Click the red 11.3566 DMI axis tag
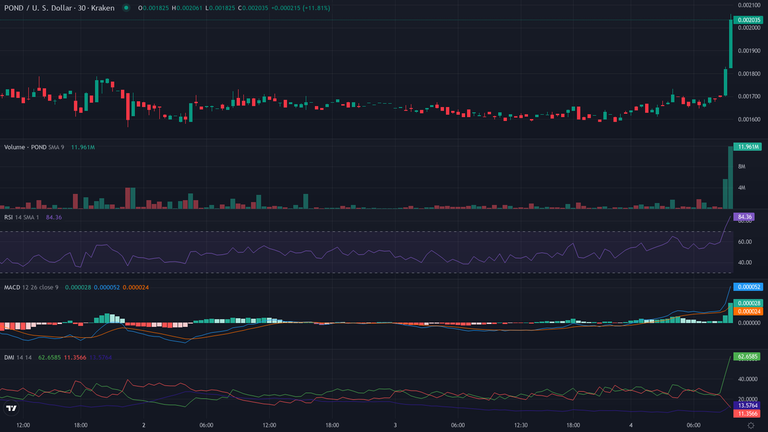This screenshot has width=768, height=432. (748, 414)
